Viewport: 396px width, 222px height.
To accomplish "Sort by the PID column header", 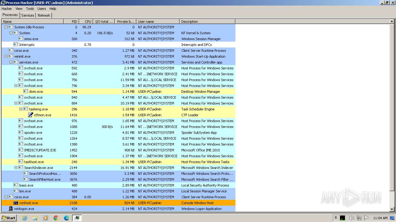I will point(71,22).
